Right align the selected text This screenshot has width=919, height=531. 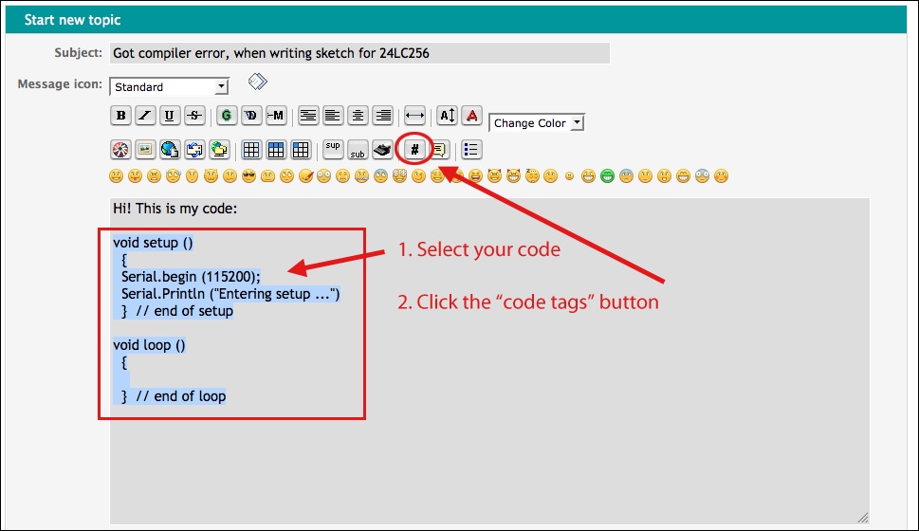pos(382,116)
